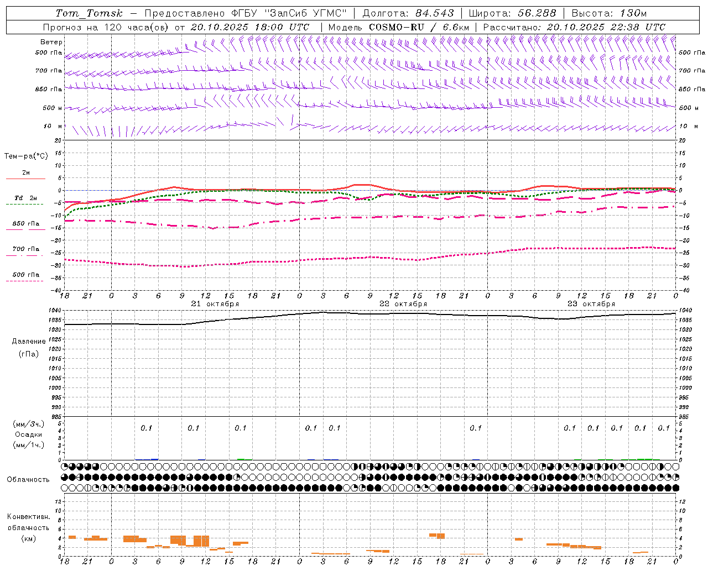Click the 'Рассчитано: 20.10.2025 22:38 UTC' timestamp
The image size is (708, 566).
[x=574, y=27]
